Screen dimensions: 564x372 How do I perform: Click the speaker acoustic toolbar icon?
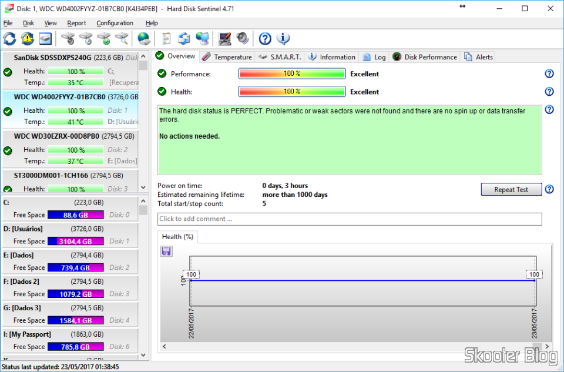pos(243,39)
